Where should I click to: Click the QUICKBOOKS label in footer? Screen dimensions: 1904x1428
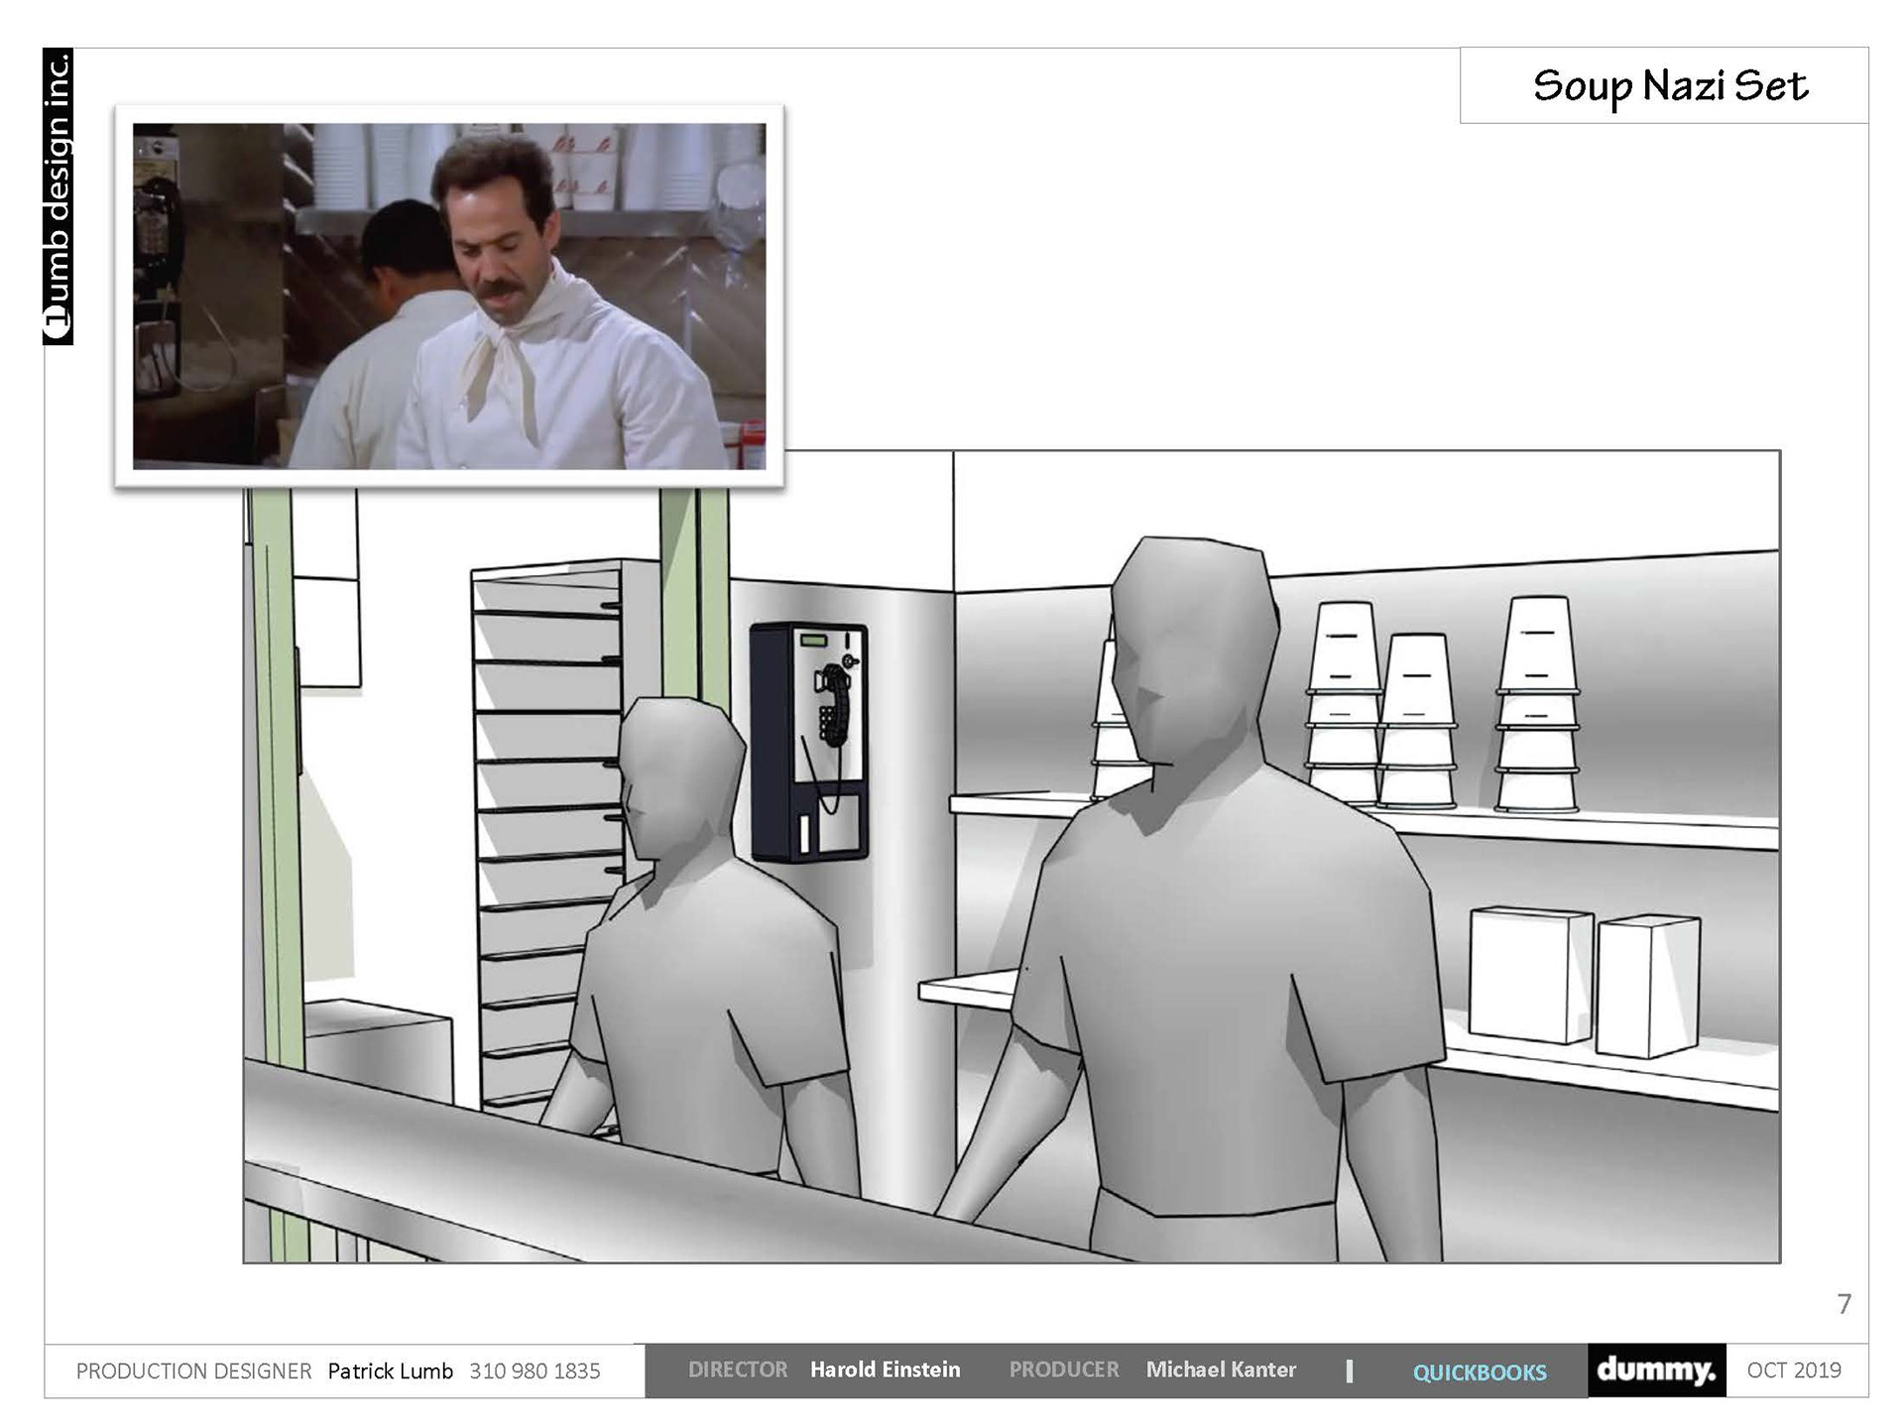click(x=1479, y=1371)
